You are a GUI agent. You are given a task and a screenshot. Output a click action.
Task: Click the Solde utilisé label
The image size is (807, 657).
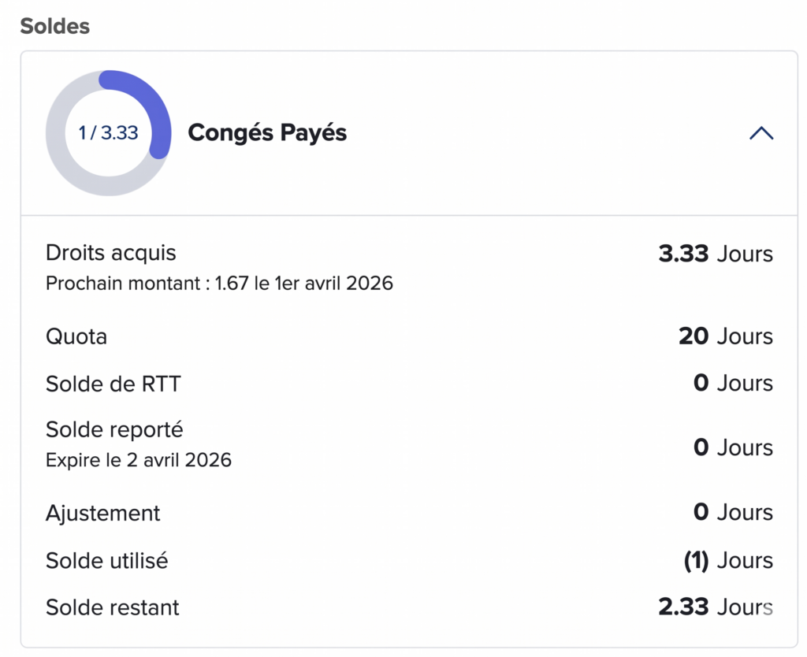pos(107,561)
